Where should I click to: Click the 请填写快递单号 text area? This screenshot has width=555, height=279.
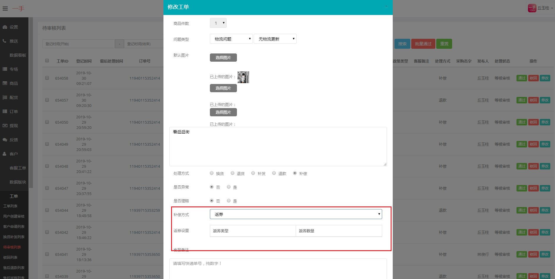278,269
